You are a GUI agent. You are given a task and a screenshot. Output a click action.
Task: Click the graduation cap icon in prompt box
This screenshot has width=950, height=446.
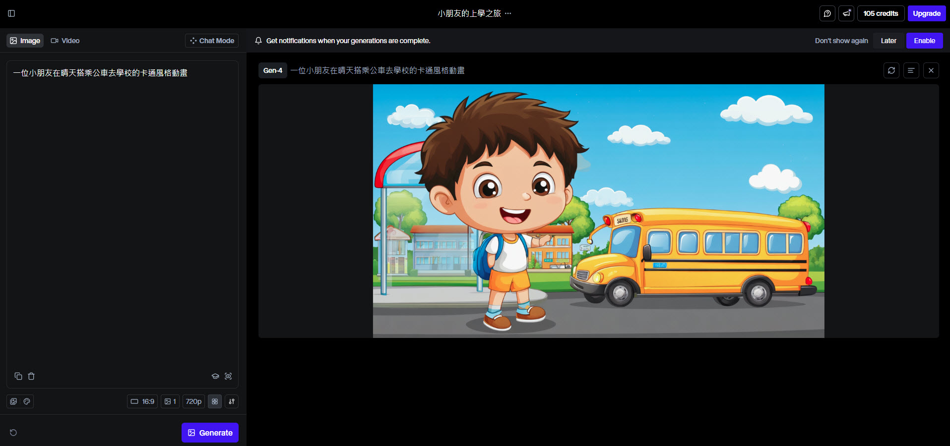point(215,376)
